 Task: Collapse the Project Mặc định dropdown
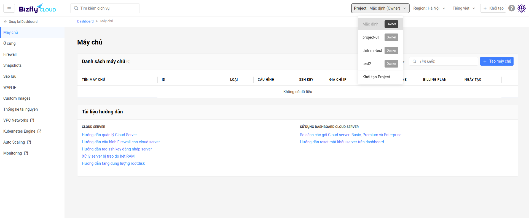point(380,8)
